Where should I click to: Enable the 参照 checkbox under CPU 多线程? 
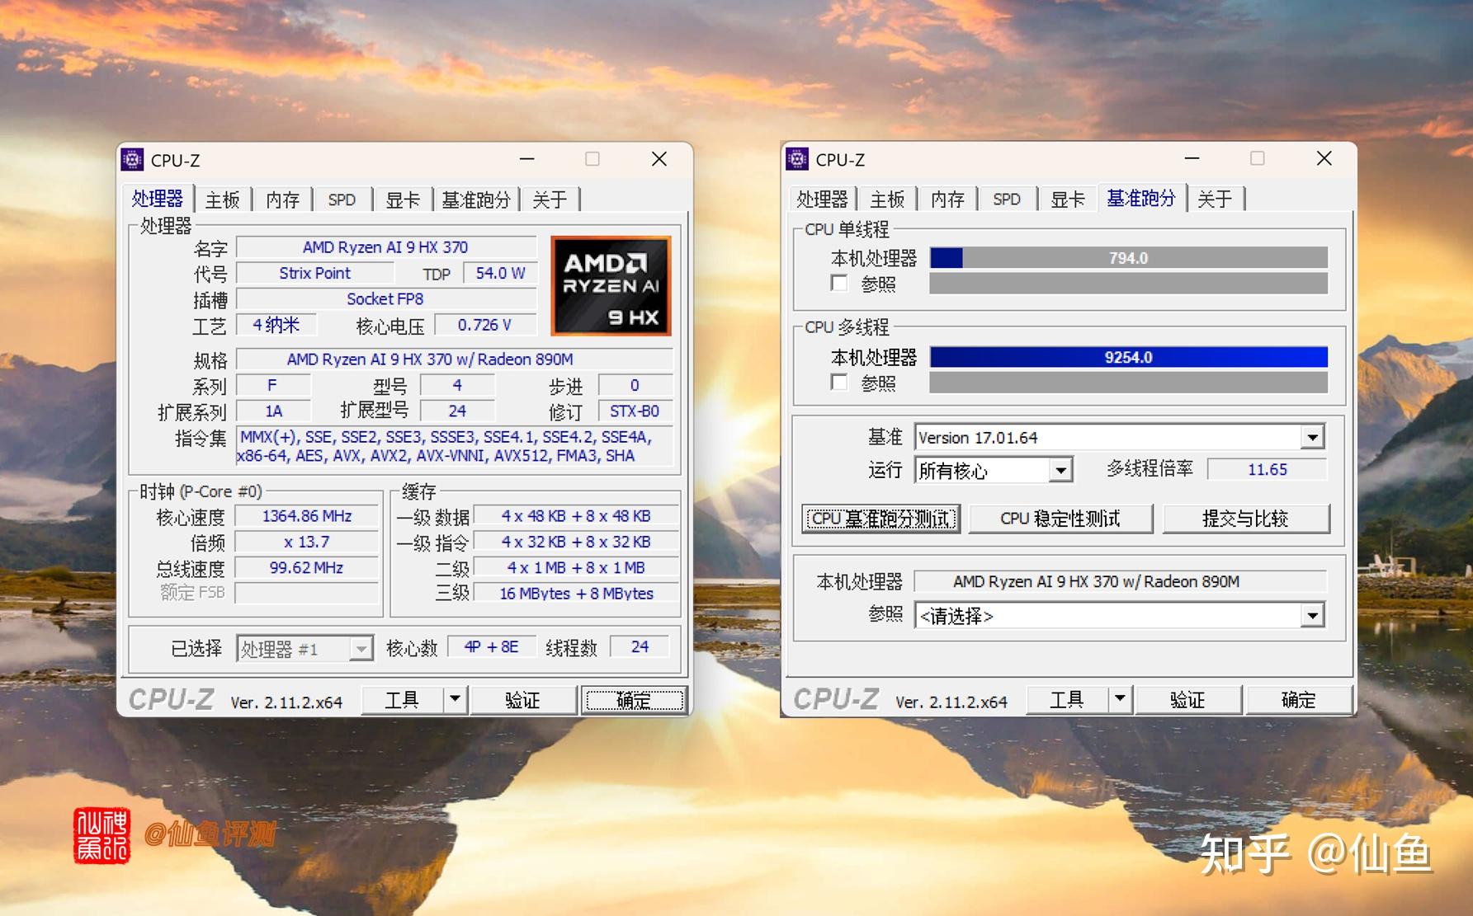(x=838, y=383)
